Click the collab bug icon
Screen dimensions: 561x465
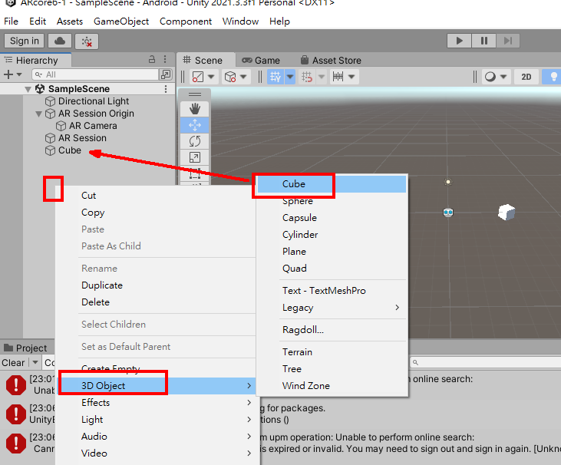tap(87, 41)
